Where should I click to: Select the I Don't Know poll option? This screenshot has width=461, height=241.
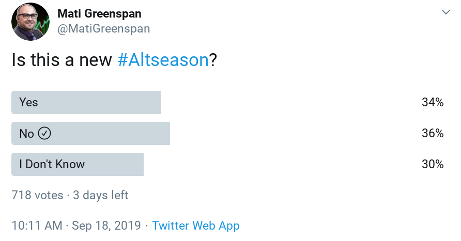78,165
